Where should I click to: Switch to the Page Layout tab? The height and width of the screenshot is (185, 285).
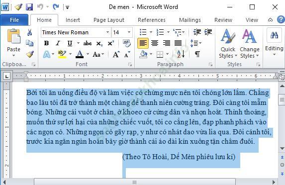coord(109,20)
